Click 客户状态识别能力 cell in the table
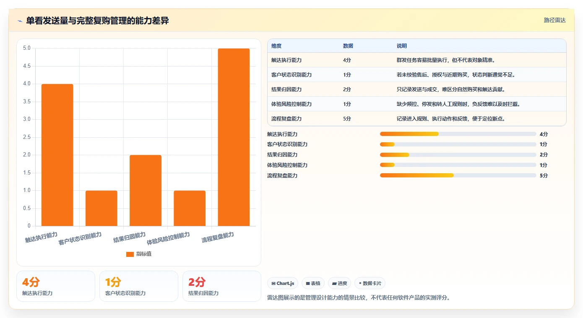Image resolution: width=583 pixels, height=318 pixels. pyautogui.click(x=291, y=75)
